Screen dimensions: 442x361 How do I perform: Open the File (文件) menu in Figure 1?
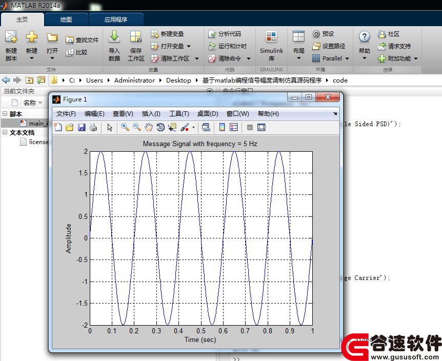coord(66,114)
